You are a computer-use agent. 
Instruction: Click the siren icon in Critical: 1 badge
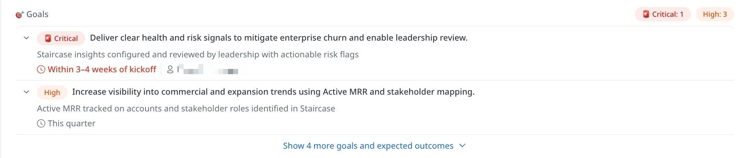pos(646,14)
